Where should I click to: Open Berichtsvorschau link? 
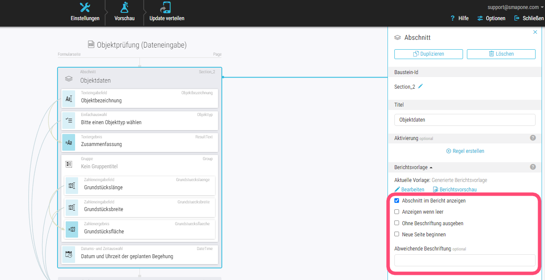pyautogui.click(x=454, y=189)
